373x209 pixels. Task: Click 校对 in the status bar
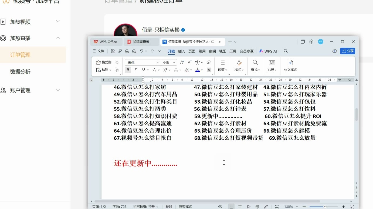point(169,207)
